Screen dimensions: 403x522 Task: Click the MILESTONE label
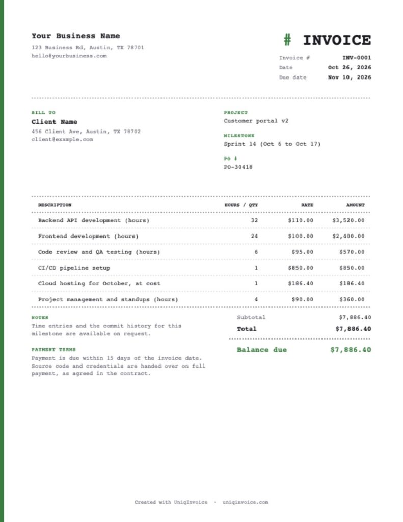239,136
